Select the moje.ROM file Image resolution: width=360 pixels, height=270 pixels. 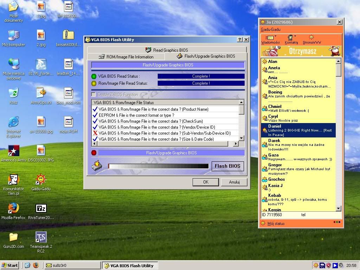pyautogui.click(x=69, y=125)
